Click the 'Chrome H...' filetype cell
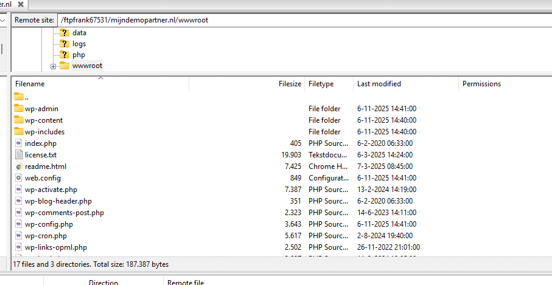The height and width of the screenshot is (285, 552). click(x=328, y=167)
